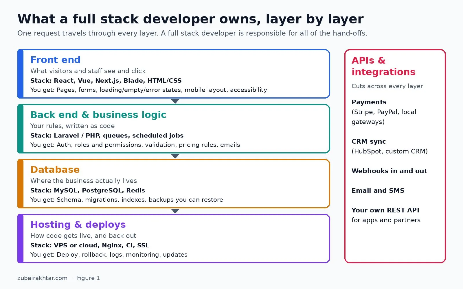463x289 pixels.
Task: Click the "CRM sync" item
Action: click(x=369, y=142)
